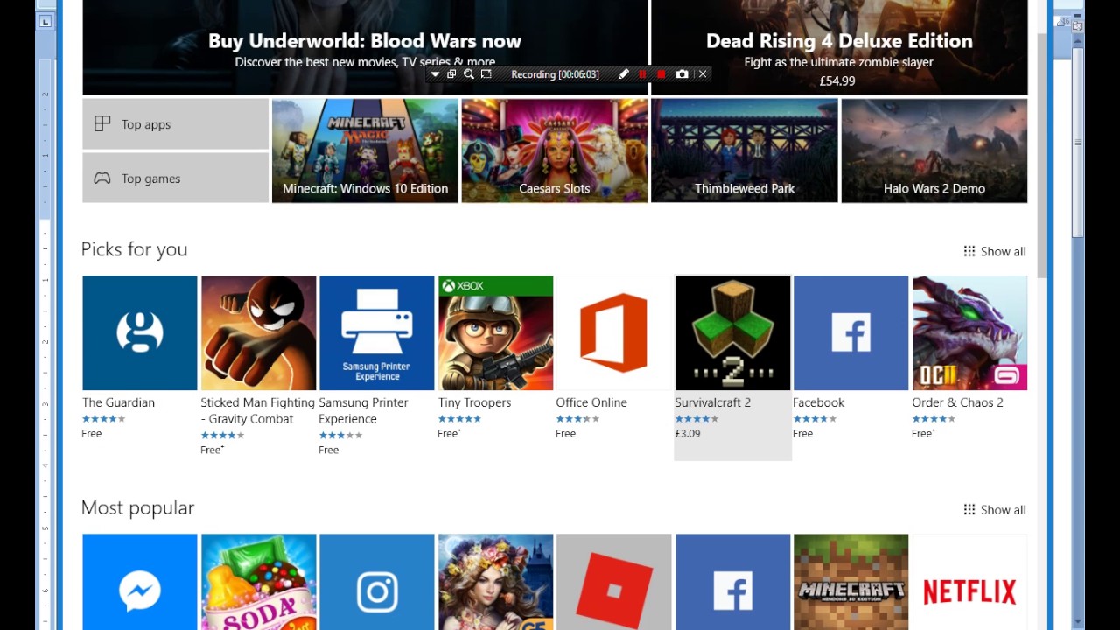
Task: Click Word tab selector 'L' button by the ruler
Action: 45,21
